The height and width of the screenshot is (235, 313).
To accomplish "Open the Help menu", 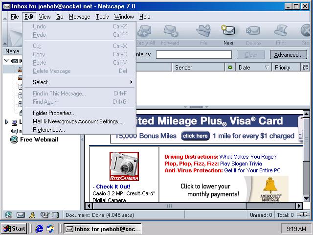I will (145, 17).
